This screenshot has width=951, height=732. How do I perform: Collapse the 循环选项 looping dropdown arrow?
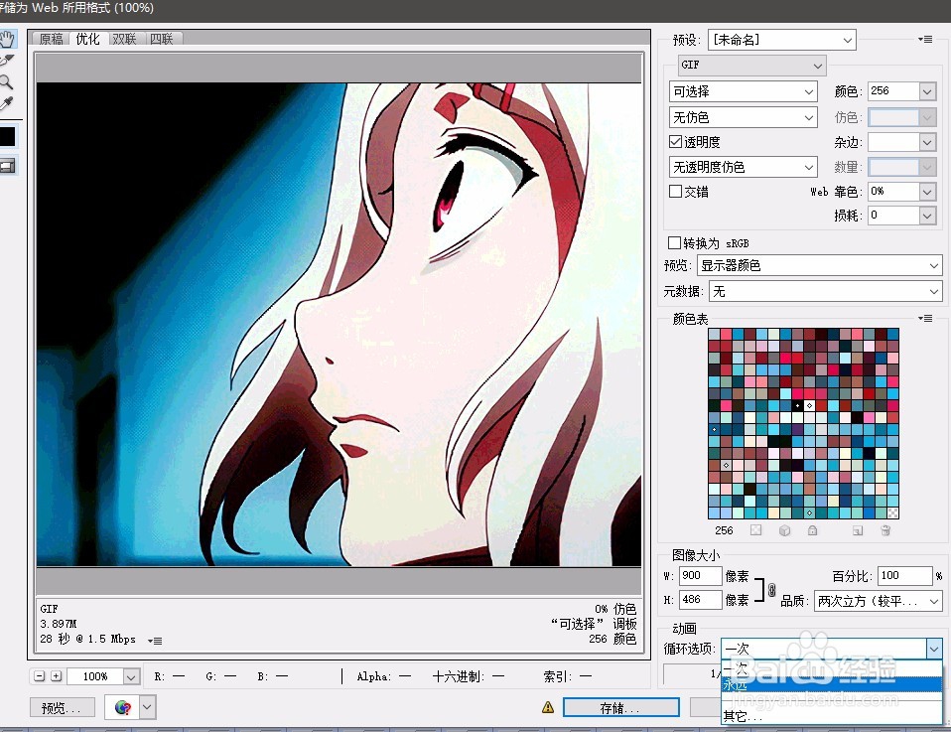[x=933, y=649]
